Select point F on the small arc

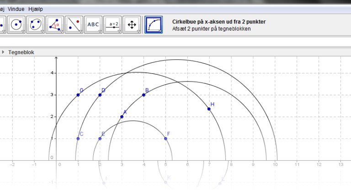pos(165,139)
